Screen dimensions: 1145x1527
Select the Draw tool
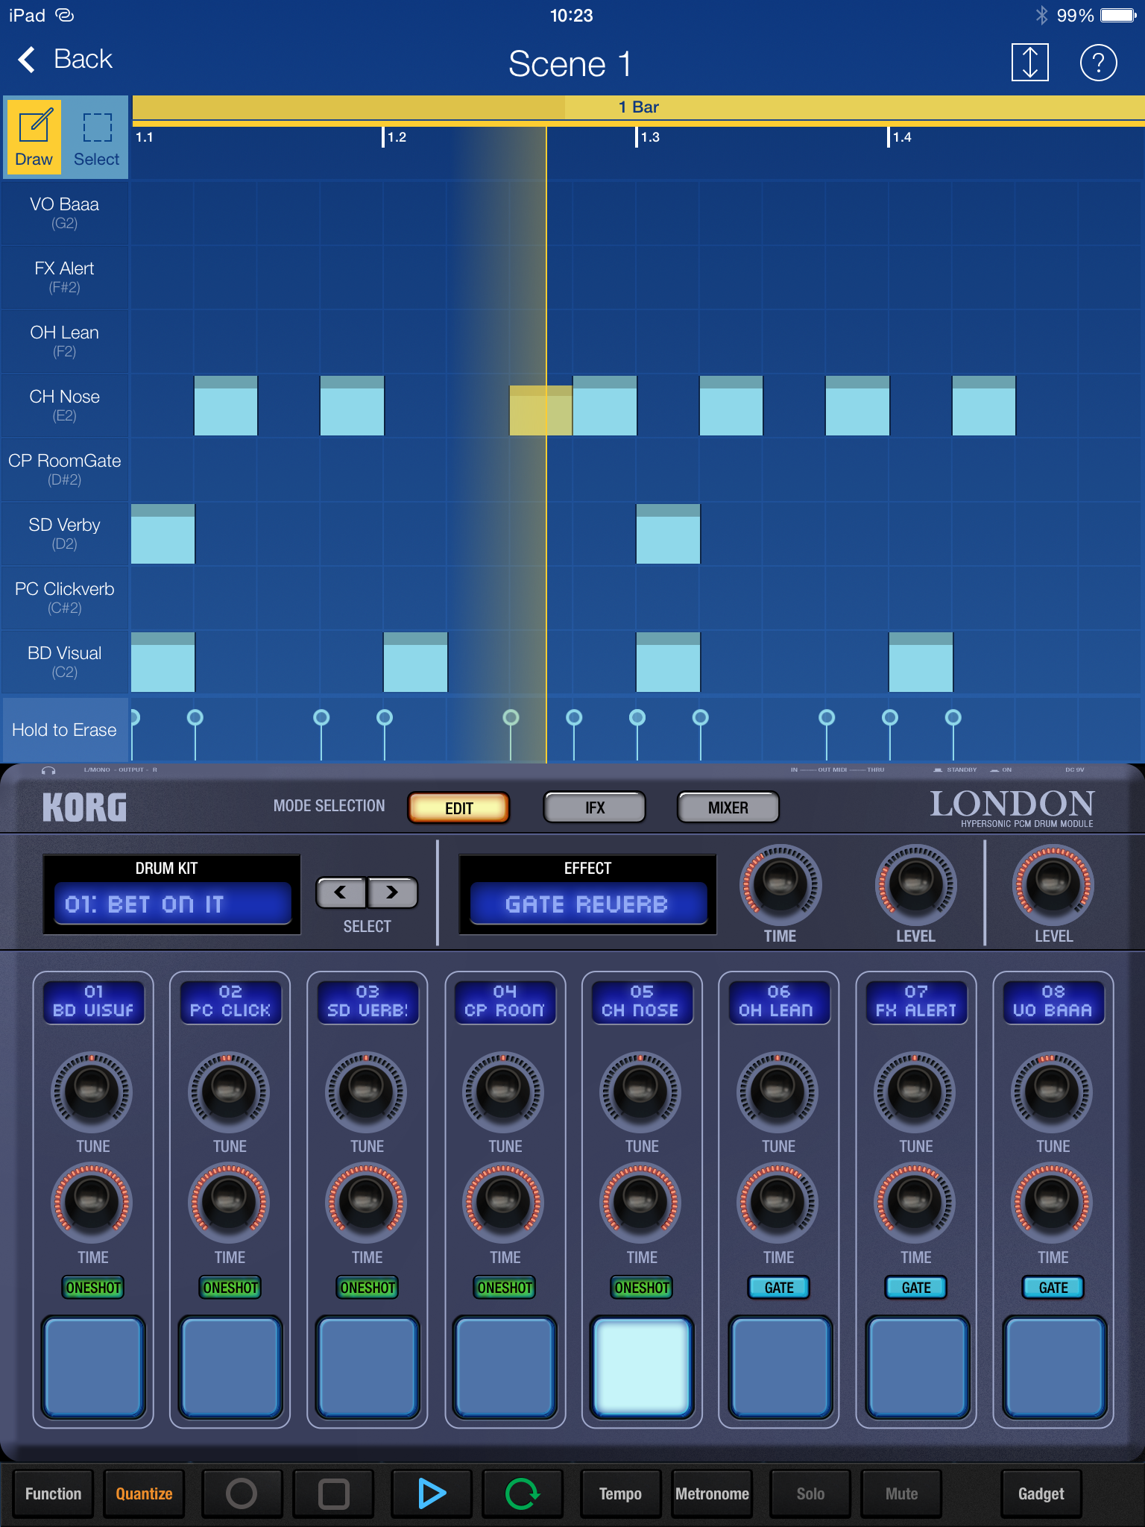pyautogui.click(x=34, y=137)
